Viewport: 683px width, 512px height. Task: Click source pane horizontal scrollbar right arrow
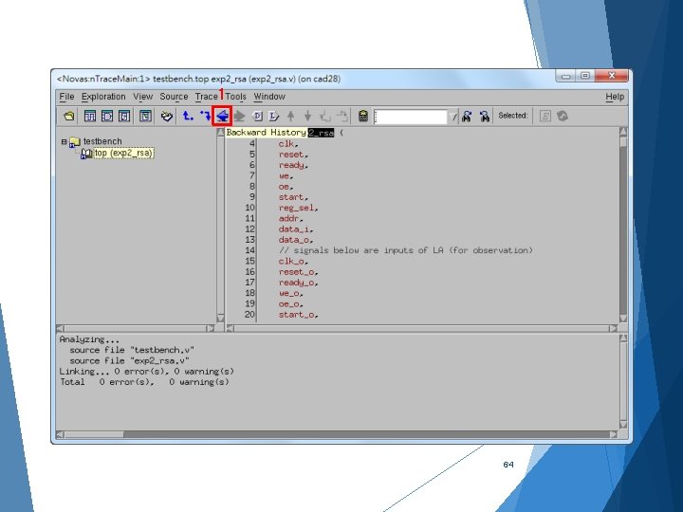614,328
